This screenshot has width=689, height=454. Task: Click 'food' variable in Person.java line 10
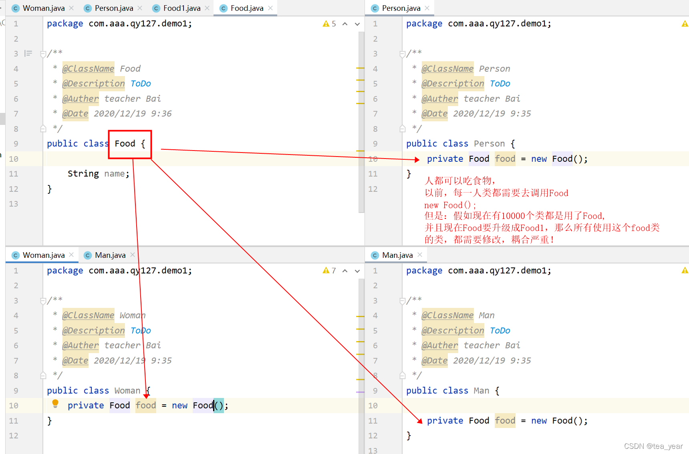[x=505, y=159]
